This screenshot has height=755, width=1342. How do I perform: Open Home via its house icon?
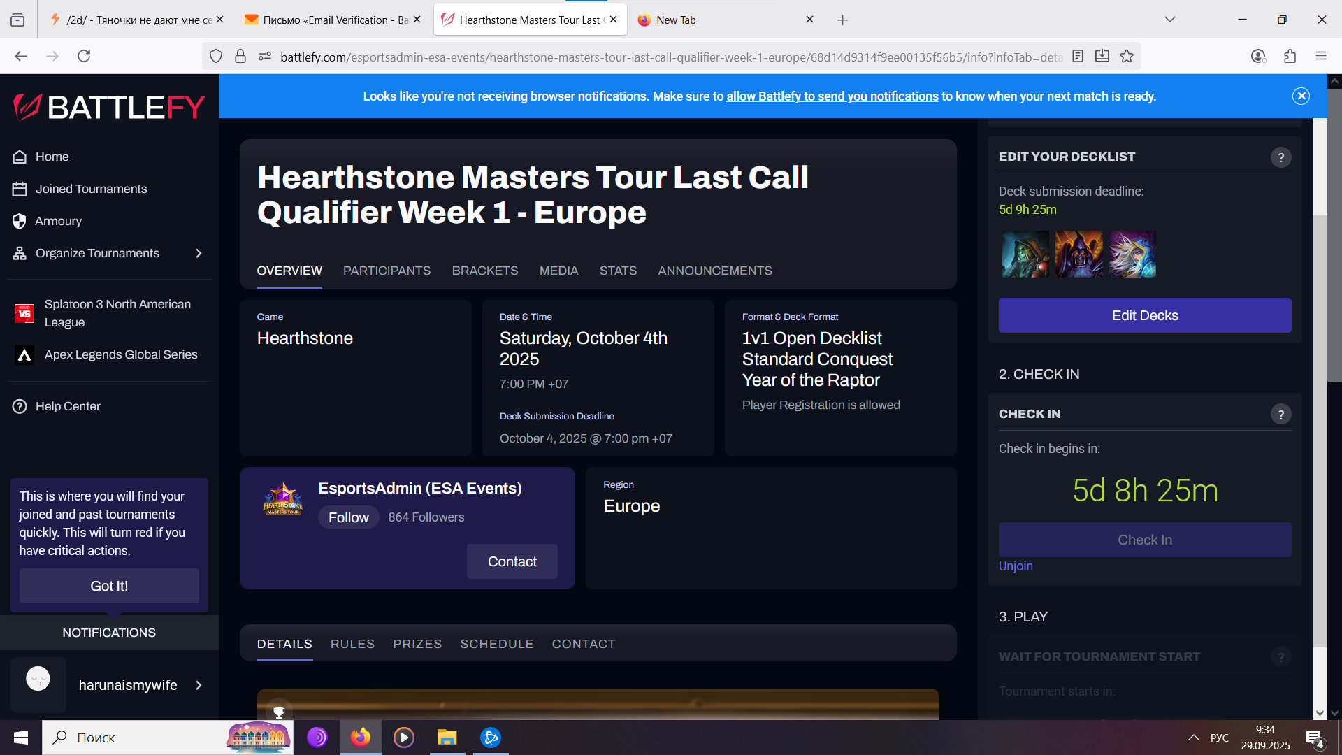click(x=20, y=157)
